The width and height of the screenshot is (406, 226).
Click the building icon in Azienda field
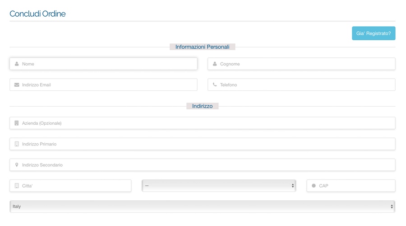coord(17,123)
